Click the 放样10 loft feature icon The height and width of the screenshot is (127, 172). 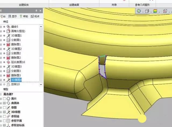coord(8,84)
